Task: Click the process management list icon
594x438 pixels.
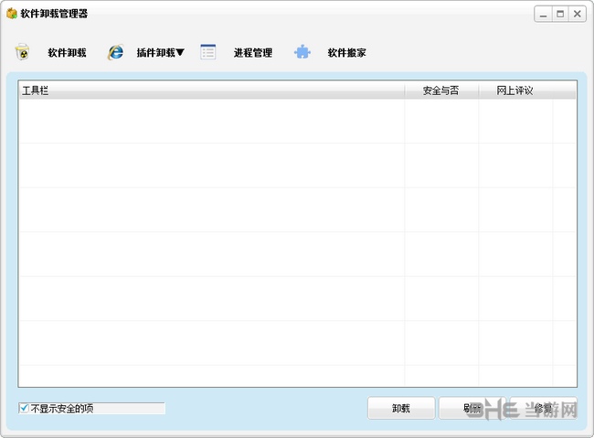Action: coord(208,52)
